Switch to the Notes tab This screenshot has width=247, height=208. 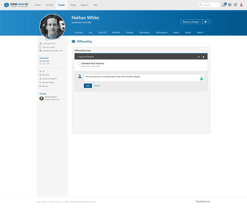tap(176, 32)
